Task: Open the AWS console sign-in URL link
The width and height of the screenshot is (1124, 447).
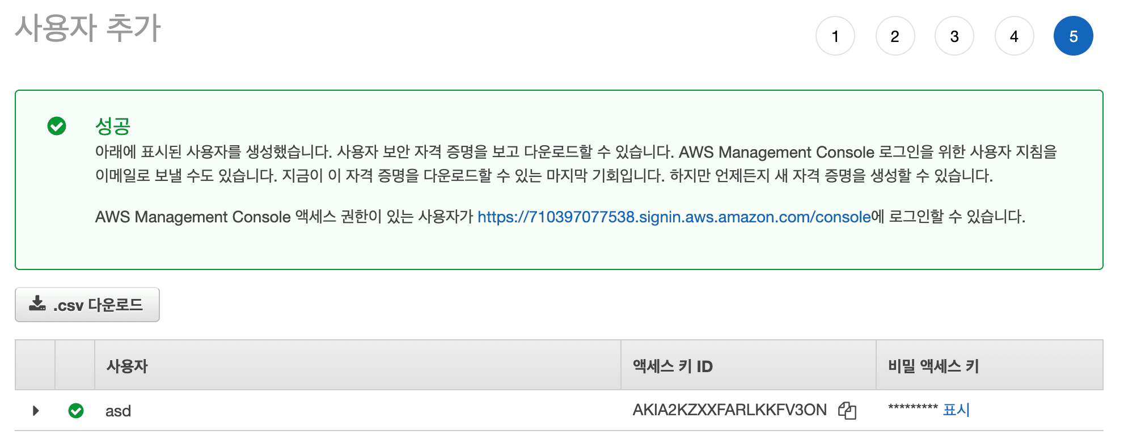Action: tap(674, 217)
